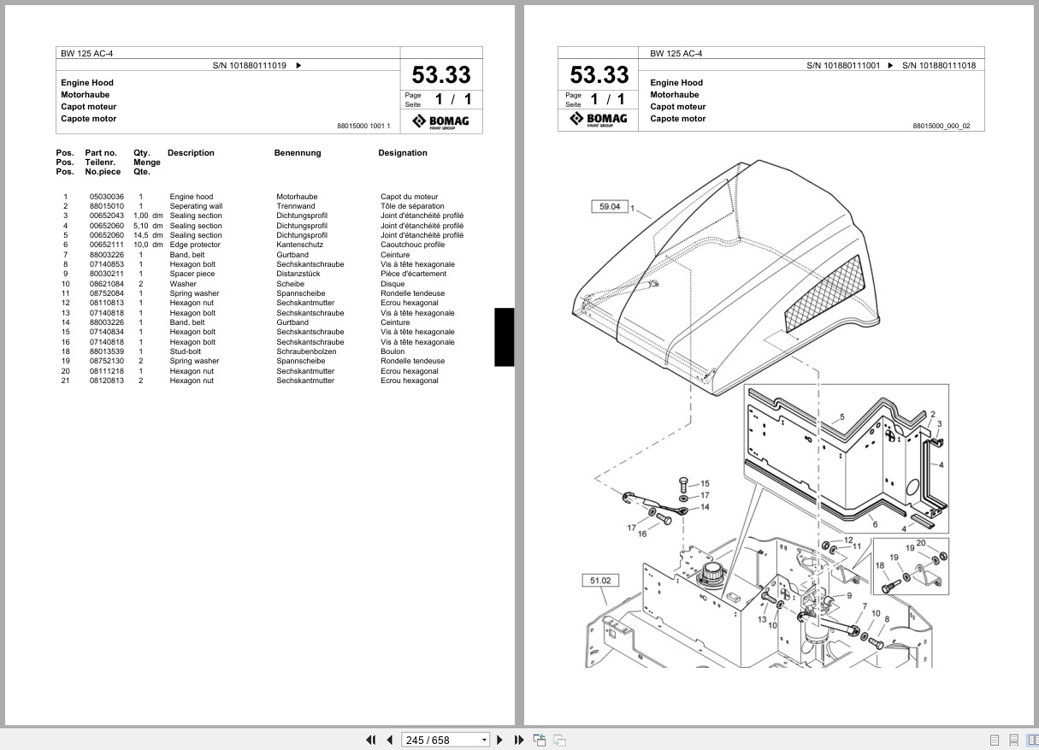Go to the first page

click(x=371, y=740)
